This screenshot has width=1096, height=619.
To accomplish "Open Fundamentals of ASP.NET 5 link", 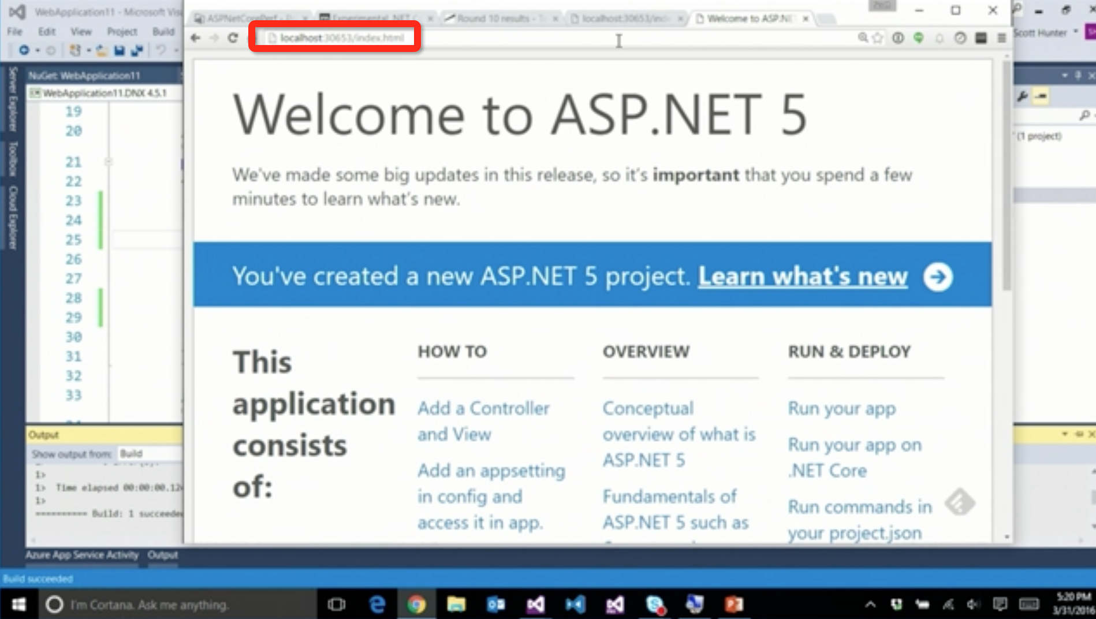I will coord(676,509).
